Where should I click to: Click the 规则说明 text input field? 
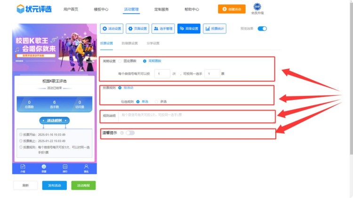pos(195,115)
